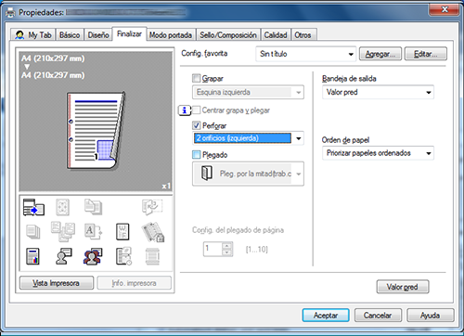
Task: Click the greyed overlapping documents icon
Action: 93,207
